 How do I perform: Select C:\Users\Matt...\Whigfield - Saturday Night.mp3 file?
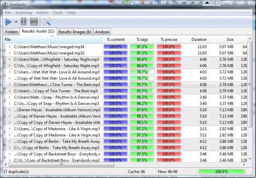[57, 59]
